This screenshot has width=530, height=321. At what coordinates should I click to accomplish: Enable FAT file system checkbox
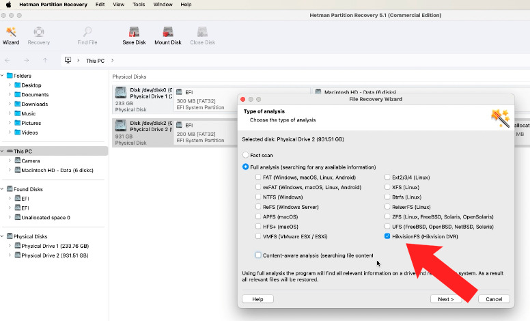(x=258, y=177)
